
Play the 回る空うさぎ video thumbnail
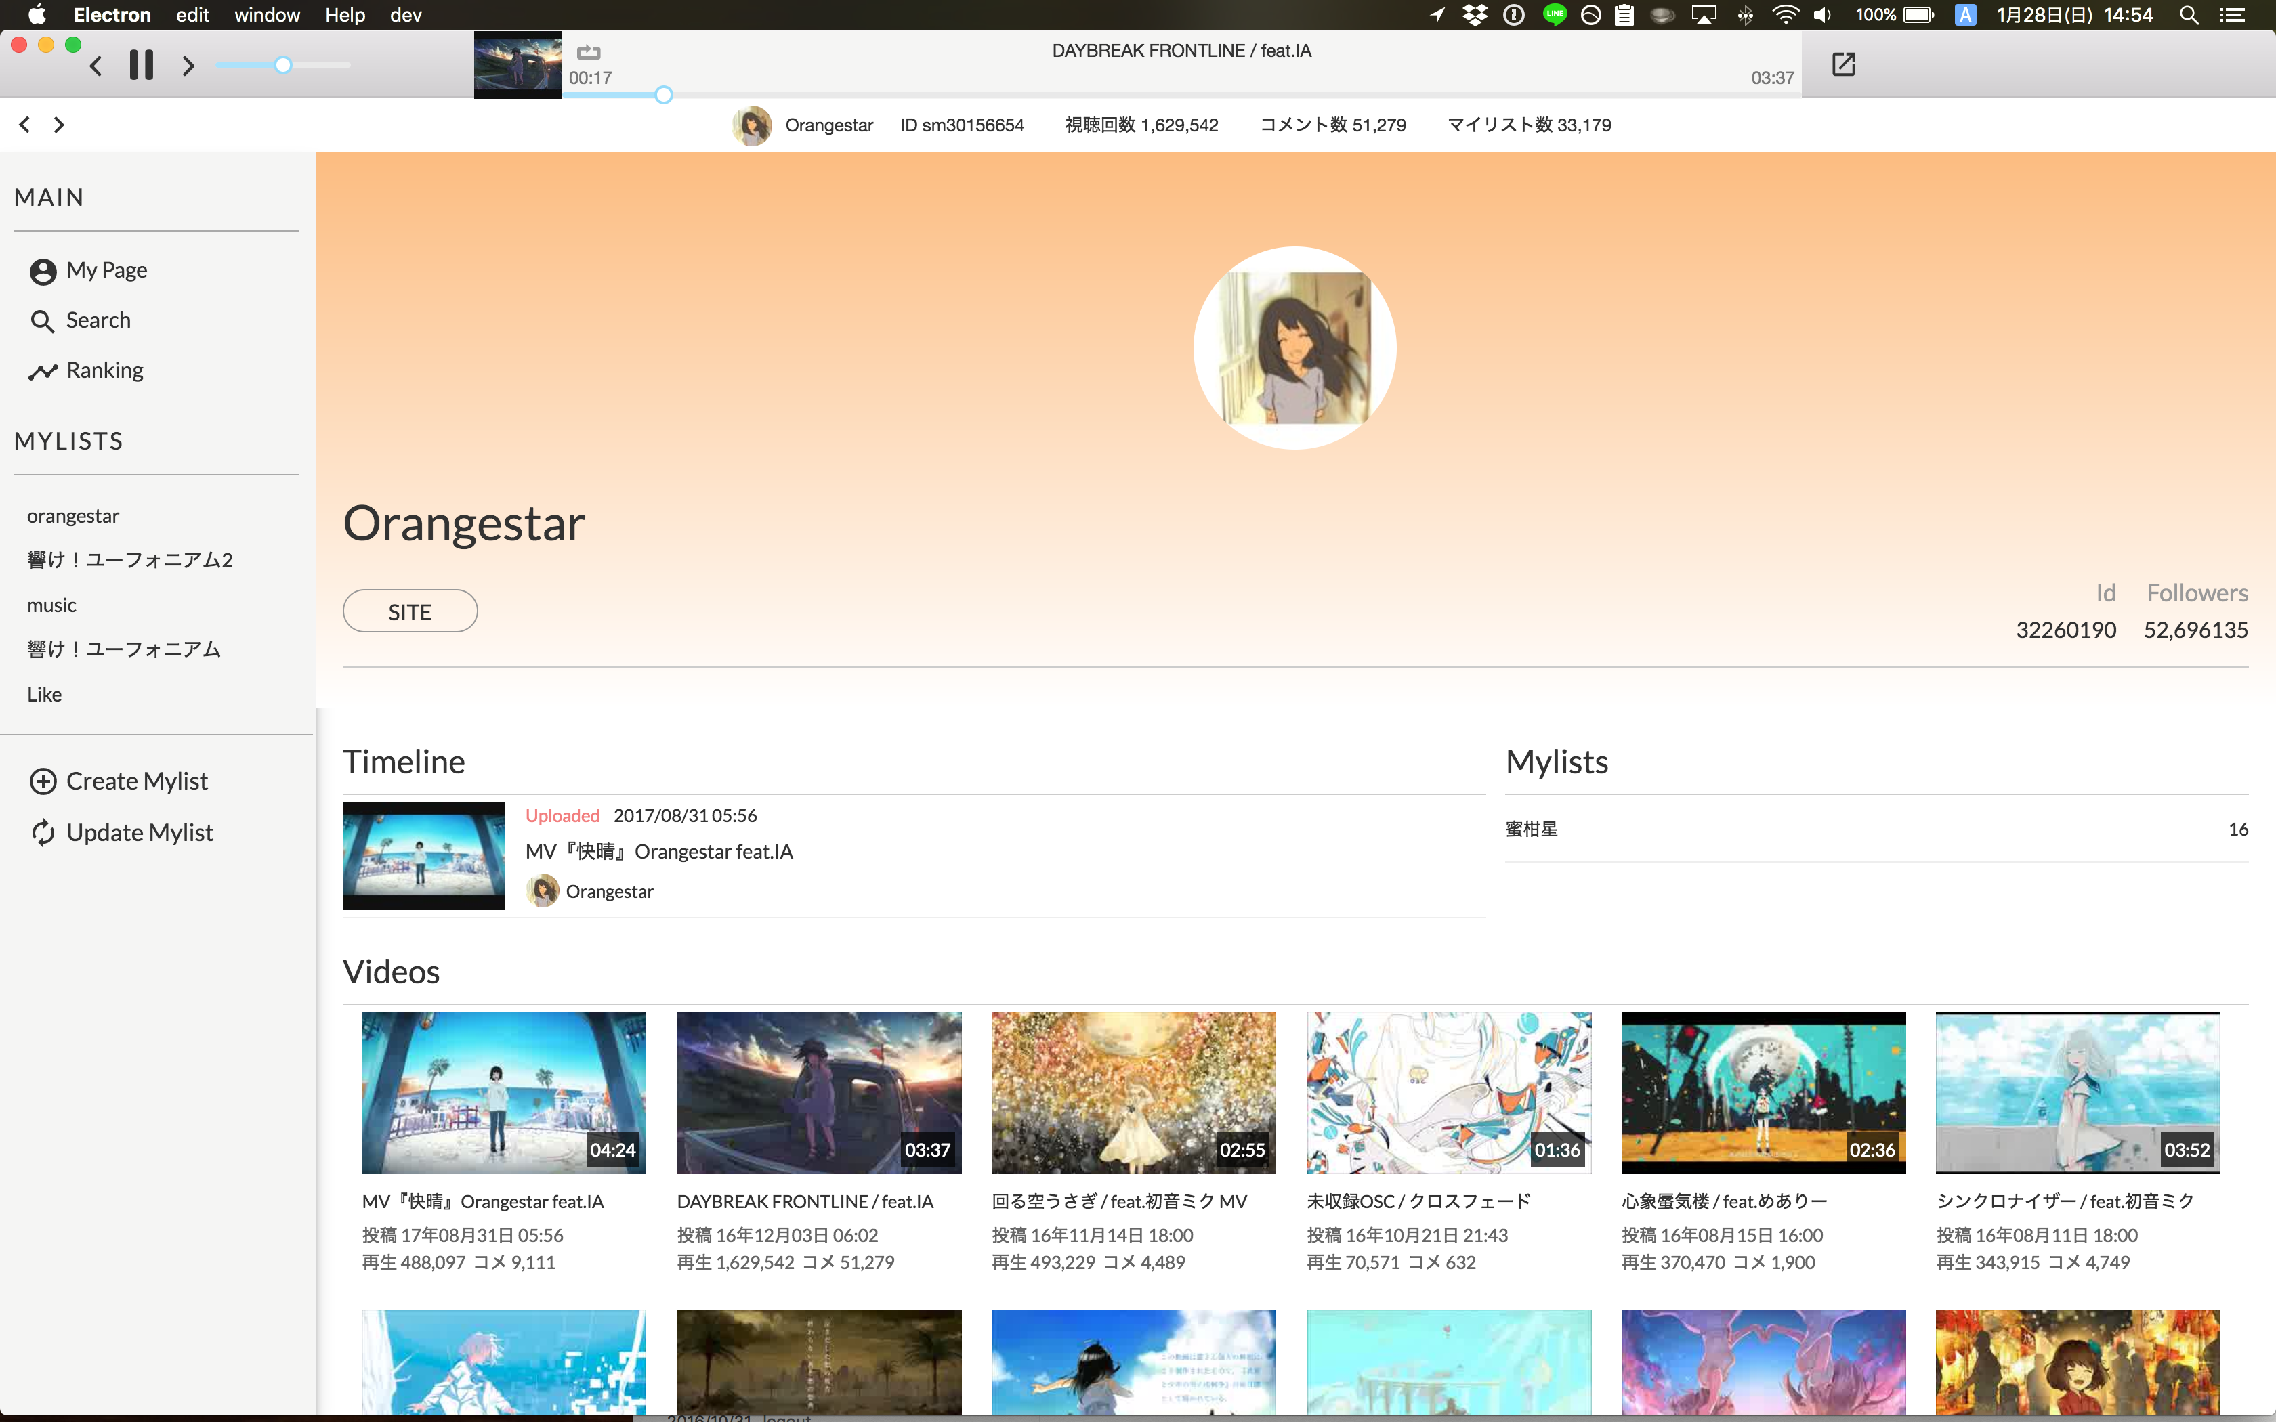pos(1133,1092)
